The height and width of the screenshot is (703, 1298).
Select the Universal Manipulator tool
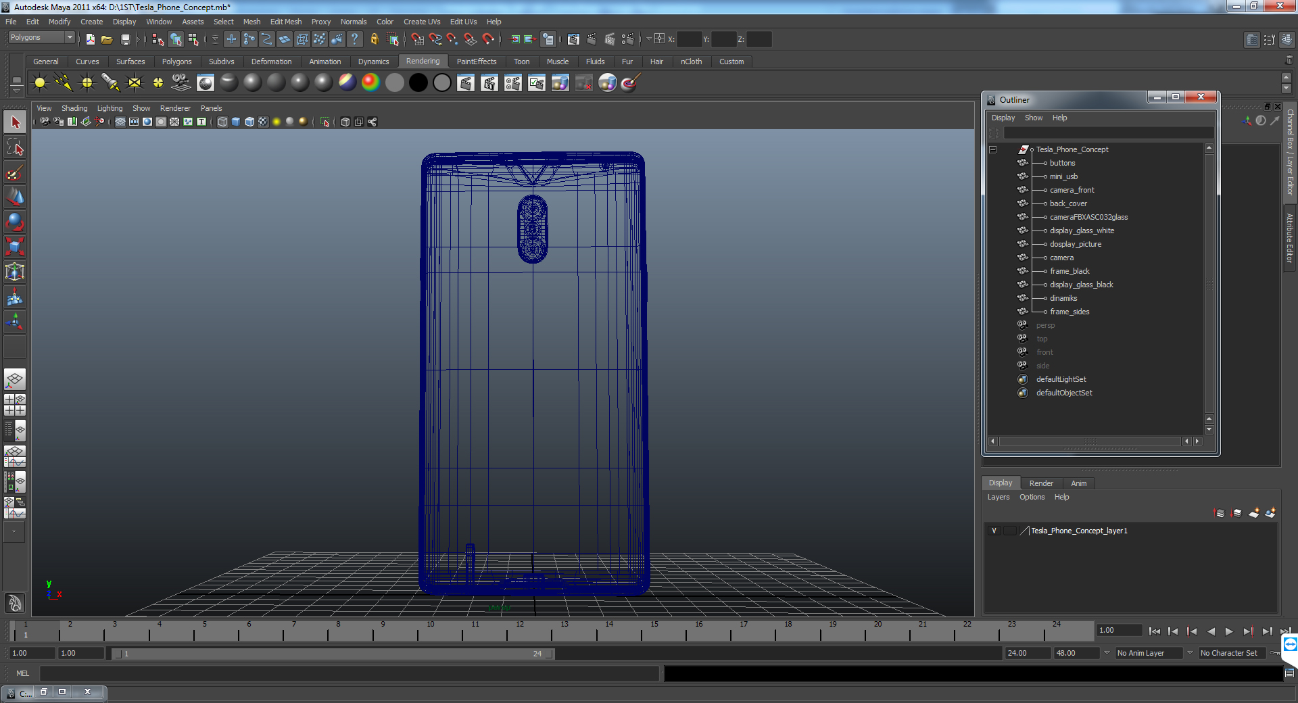click(15, 272)
